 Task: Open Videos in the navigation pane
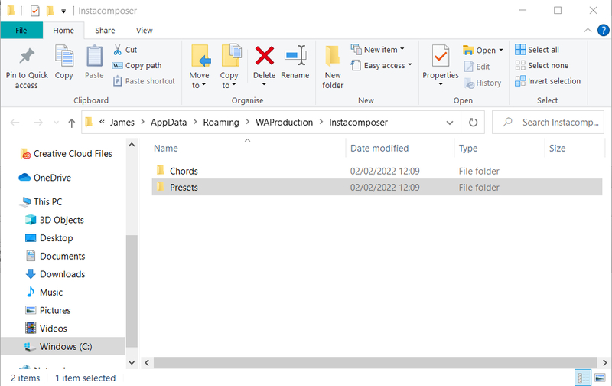click(x=46, y=329)
